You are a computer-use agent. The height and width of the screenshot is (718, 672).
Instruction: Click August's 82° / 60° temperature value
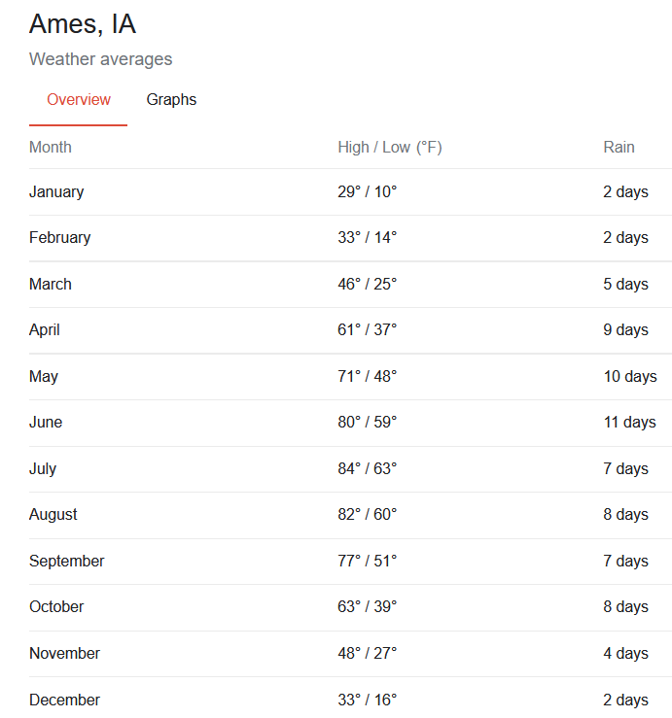point(368,515)
